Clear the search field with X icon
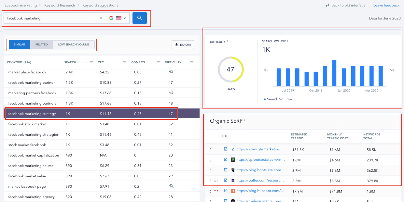Screen dimensions: 404x202 (101, 18)
